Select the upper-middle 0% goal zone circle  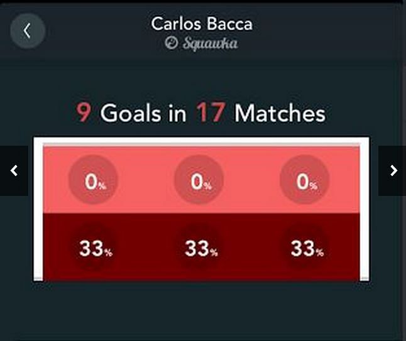199,181
